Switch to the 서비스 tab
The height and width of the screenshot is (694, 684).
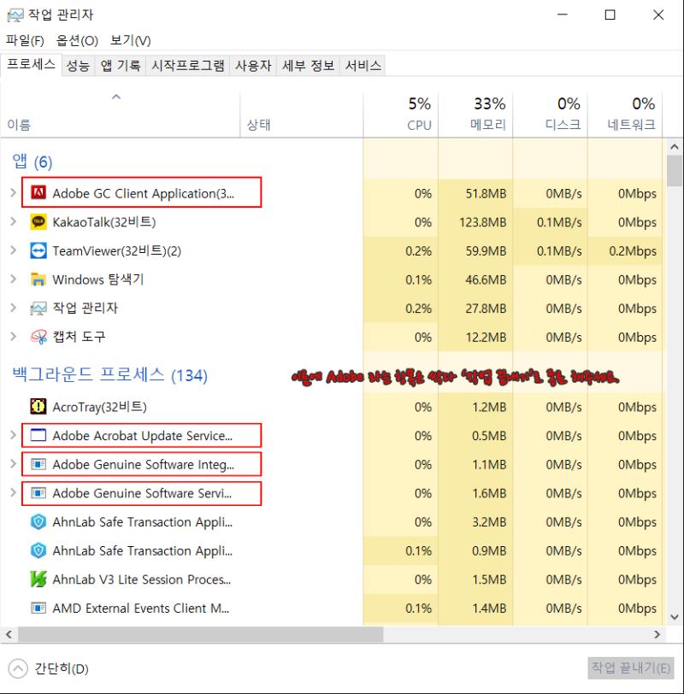[363, 66]
